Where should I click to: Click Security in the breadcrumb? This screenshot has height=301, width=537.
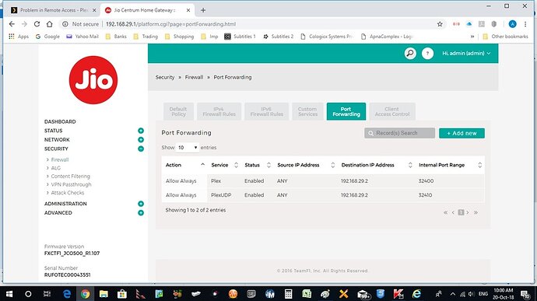[x=165, y=78]
